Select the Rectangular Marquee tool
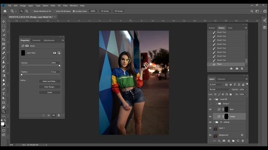The height and width of the screenshot is (150, 268). [x=4, y=26]
